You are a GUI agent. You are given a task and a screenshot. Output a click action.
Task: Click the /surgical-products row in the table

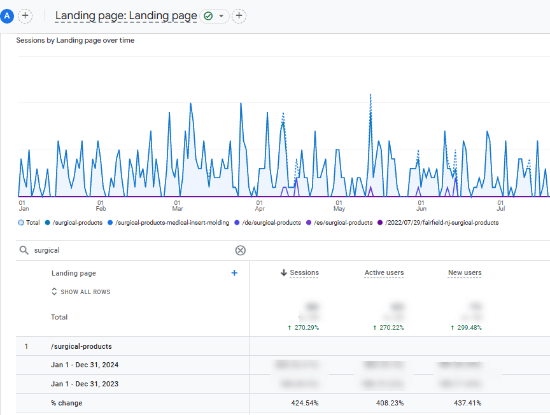coord(81,346)
